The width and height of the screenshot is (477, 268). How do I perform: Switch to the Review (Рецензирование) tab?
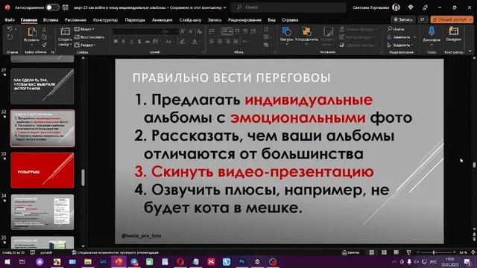click(x=244, y=20)
